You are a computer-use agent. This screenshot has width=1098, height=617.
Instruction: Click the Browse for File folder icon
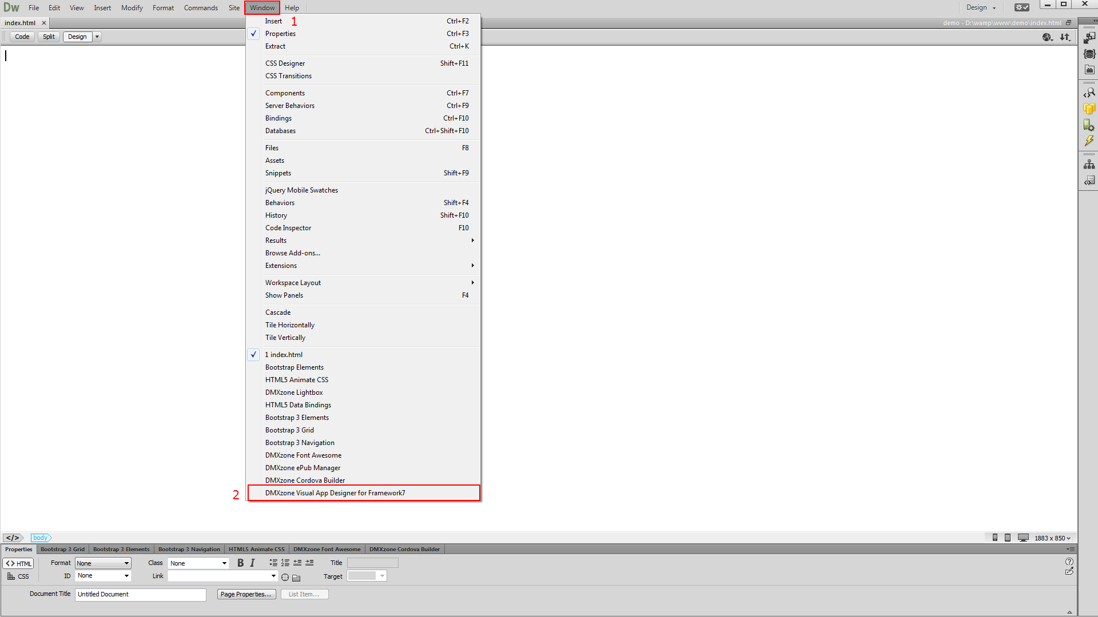[296, 578]
